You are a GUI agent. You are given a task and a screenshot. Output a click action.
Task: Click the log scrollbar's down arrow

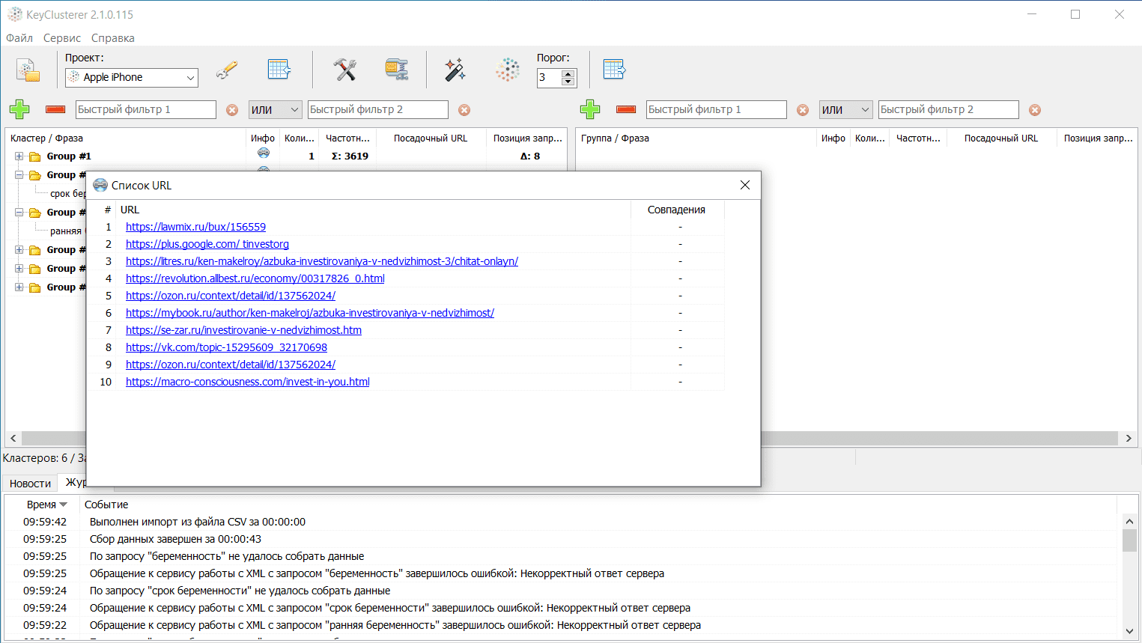pos(1129,632)
